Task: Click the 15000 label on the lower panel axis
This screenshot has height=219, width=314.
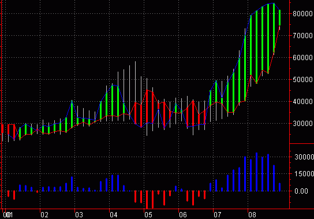Action: pyautogui.click(x=304, y=174)
